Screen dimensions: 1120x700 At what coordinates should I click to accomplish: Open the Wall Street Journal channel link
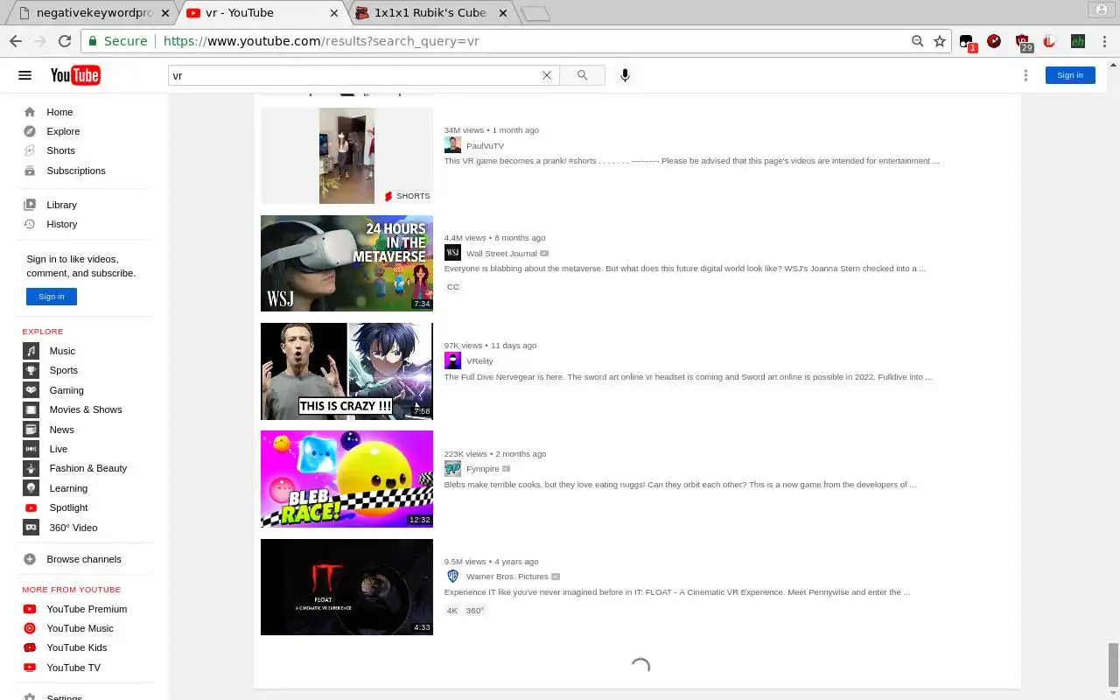[x=501, y=254]
